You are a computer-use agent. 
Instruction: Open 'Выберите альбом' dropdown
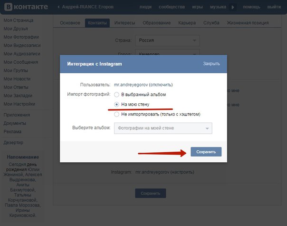coord(163,128)
